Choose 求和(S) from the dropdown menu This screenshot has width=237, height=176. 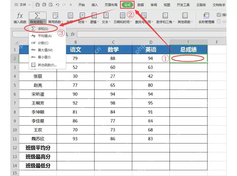(x=47, y=29)
